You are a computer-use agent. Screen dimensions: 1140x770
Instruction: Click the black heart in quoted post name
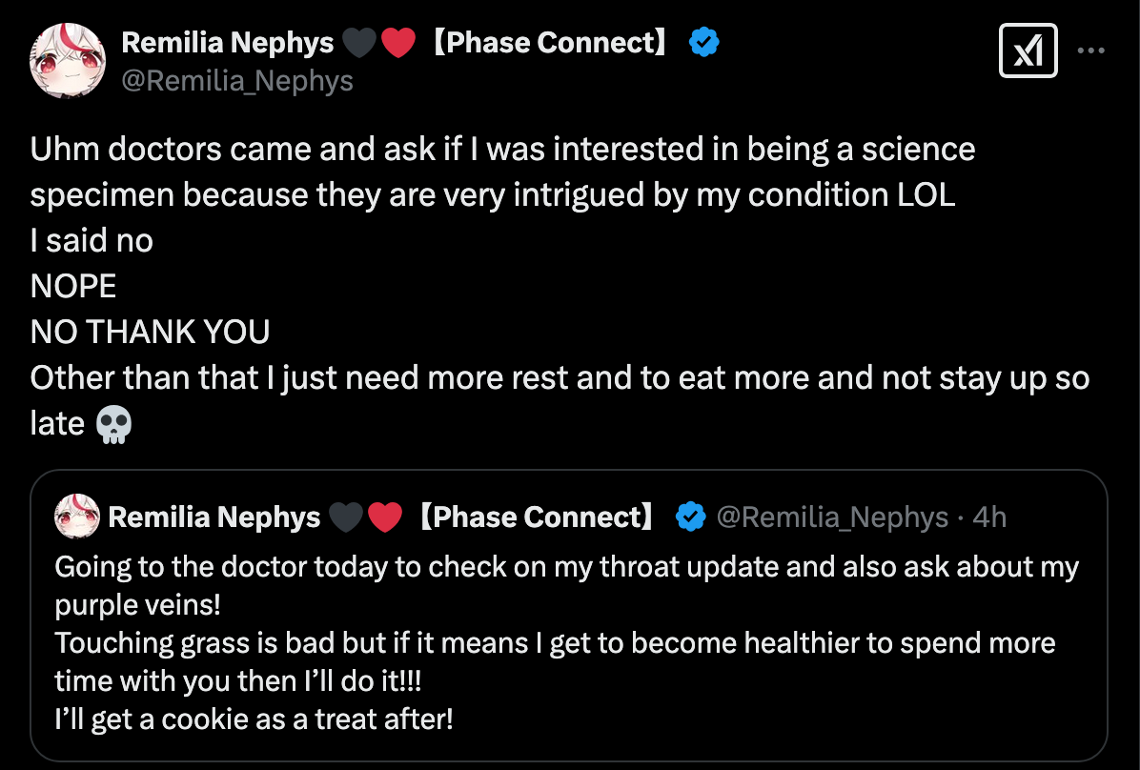[347, 517]
